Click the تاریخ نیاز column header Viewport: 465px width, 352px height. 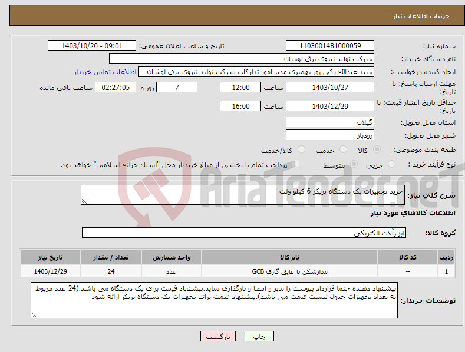click(x=51, y=257)
